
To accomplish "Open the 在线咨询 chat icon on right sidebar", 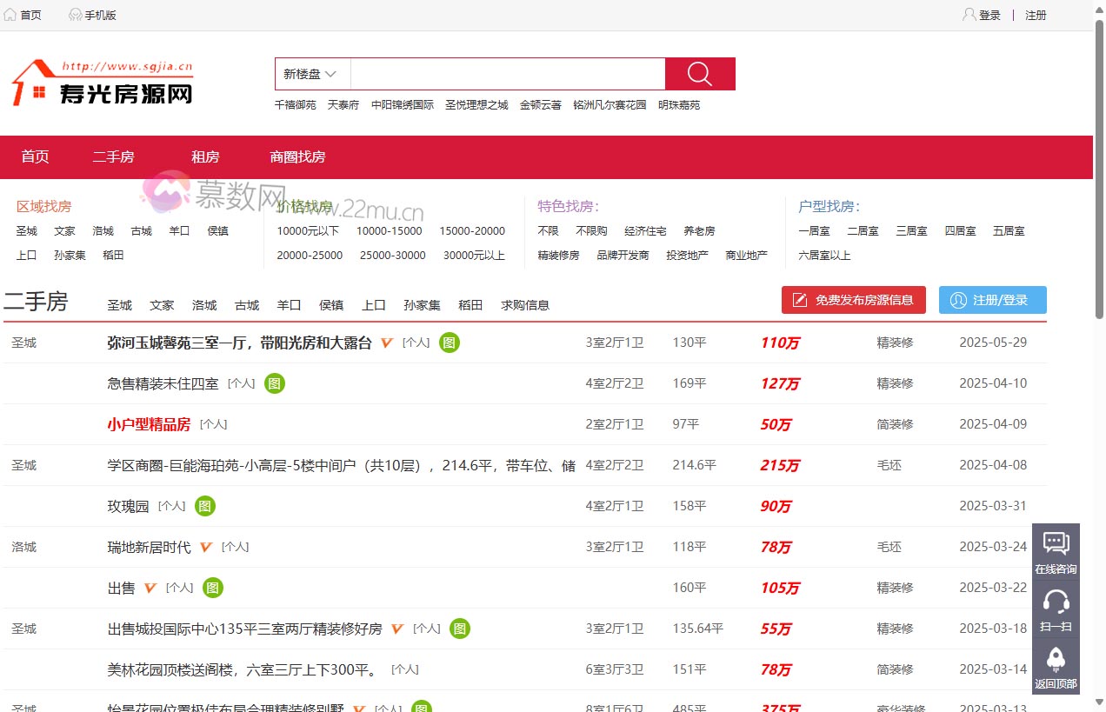I will click(x=1055, y=543).
